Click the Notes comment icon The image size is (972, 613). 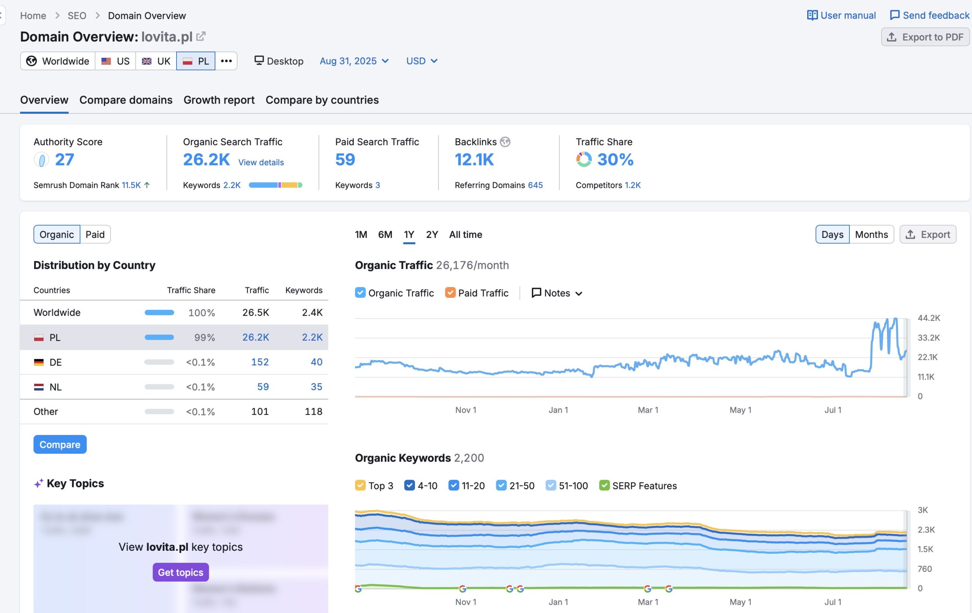536,293
